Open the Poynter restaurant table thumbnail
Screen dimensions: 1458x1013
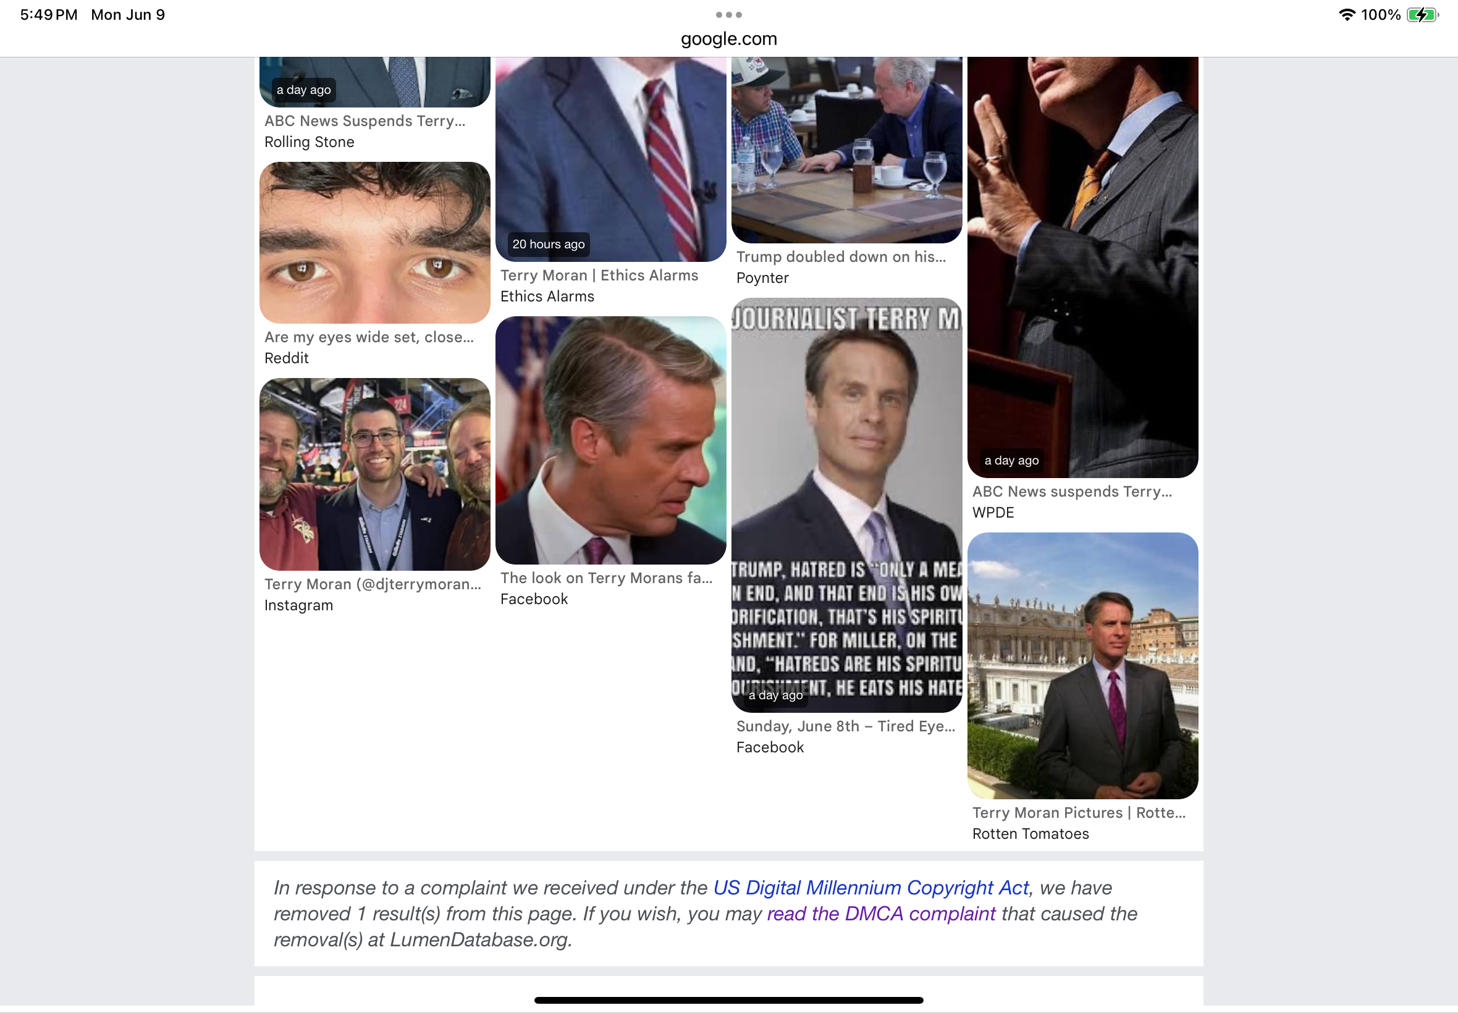click(x=847, y=150)
